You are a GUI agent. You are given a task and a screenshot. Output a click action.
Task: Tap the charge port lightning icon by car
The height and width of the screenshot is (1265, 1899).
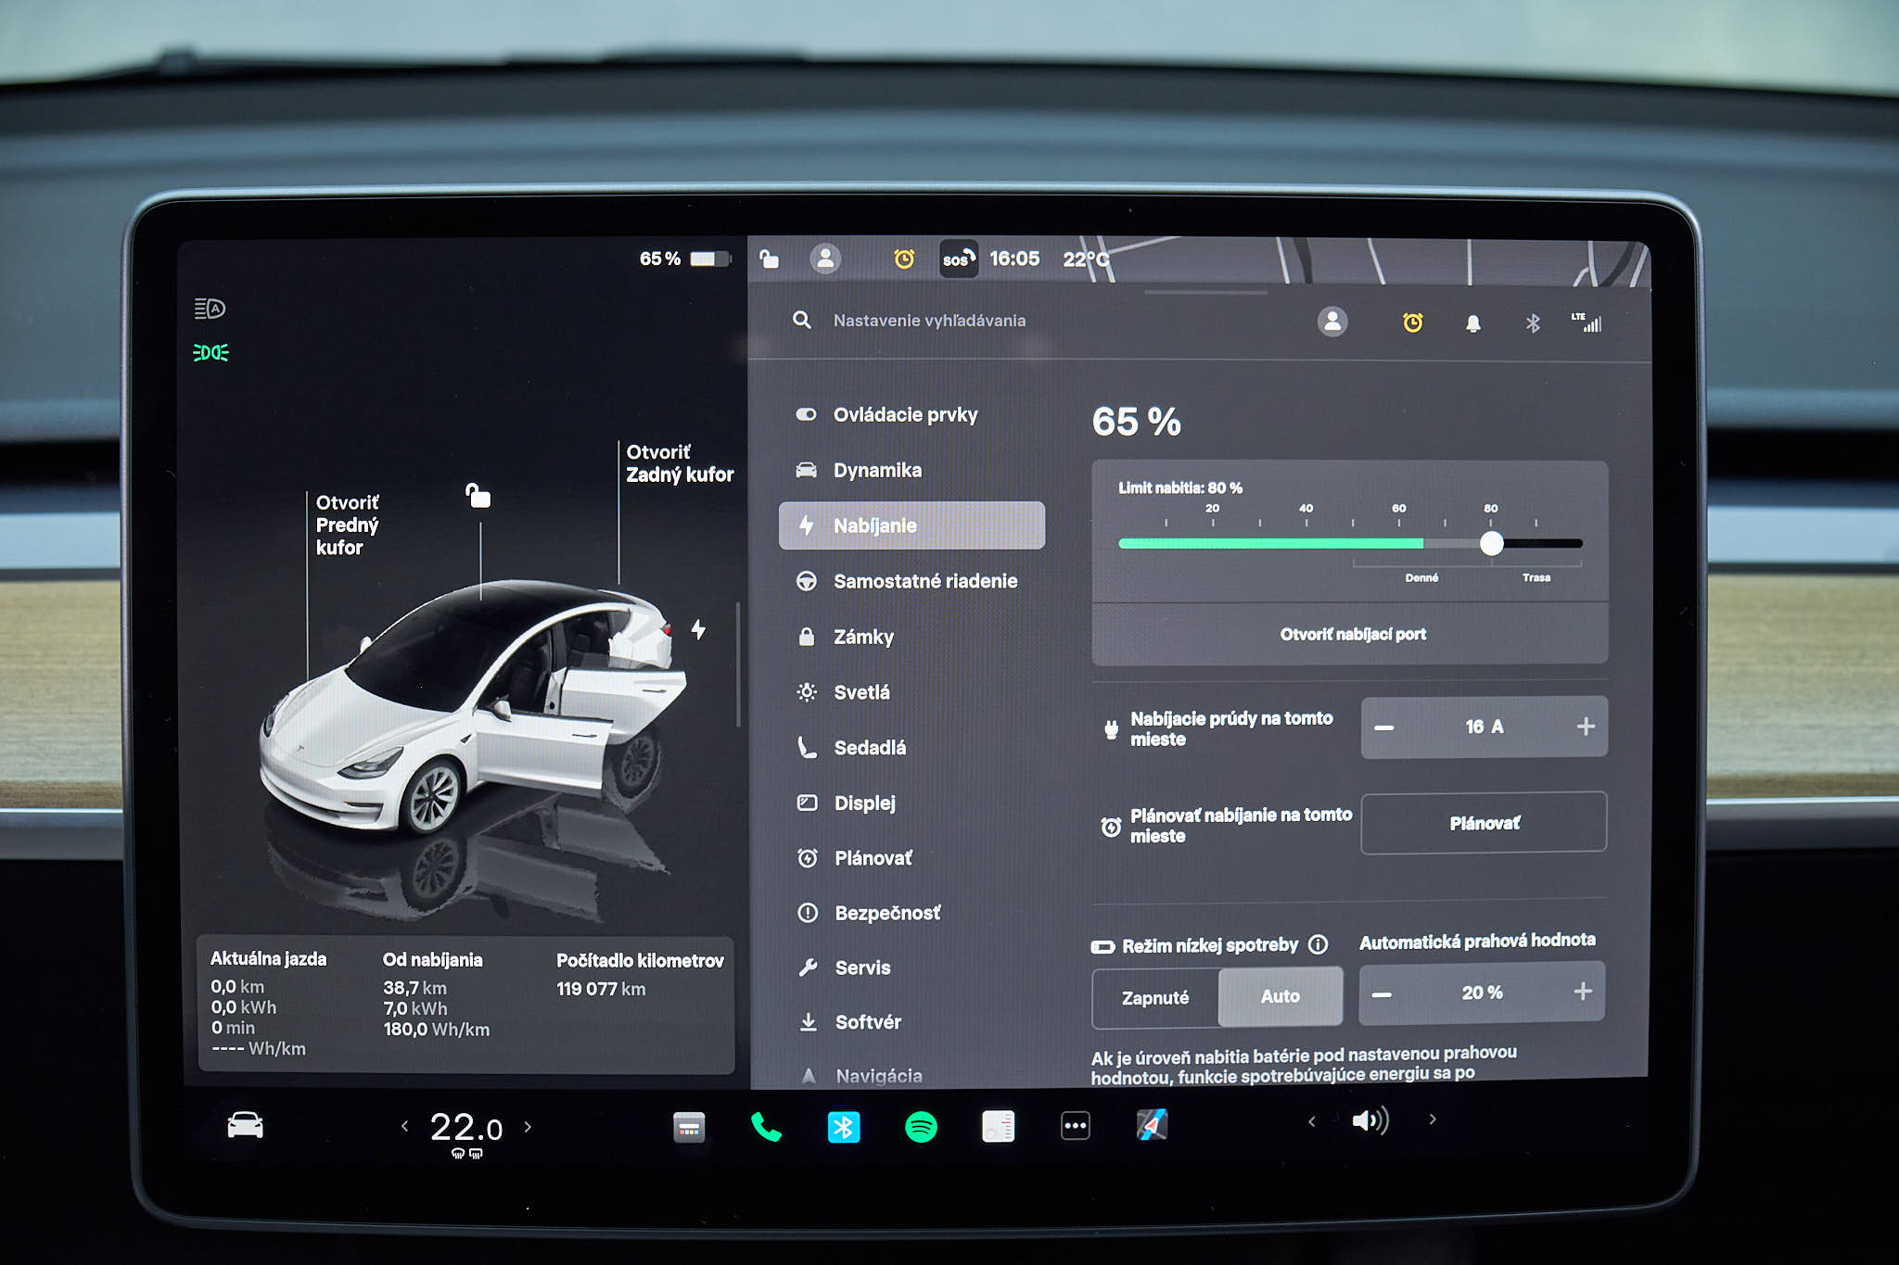[x=698, y=629]
